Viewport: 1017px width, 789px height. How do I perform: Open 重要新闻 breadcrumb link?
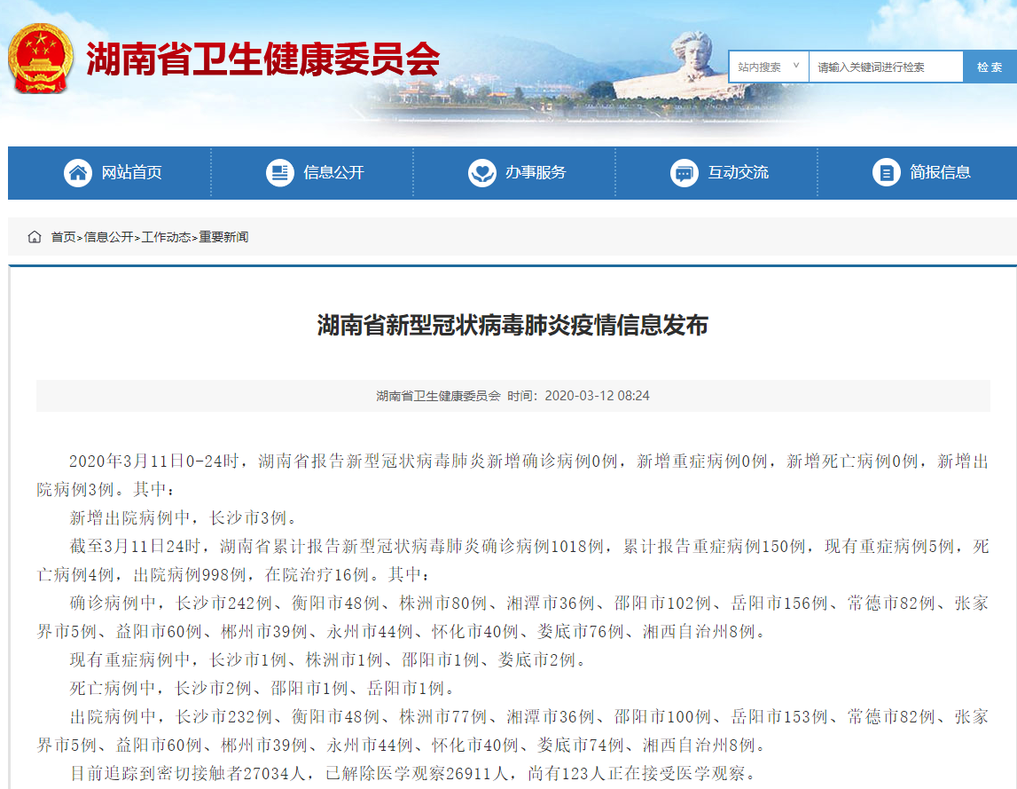(223, 237)
